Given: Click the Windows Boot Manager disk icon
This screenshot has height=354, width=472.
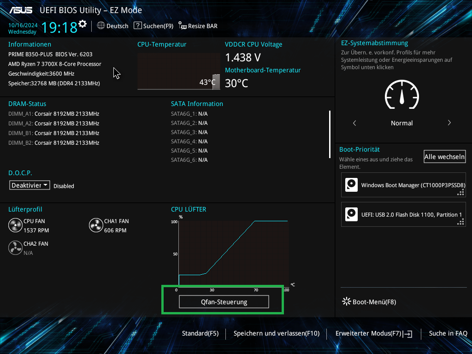Looking at the screenshot, I should (x=351, y=185).
